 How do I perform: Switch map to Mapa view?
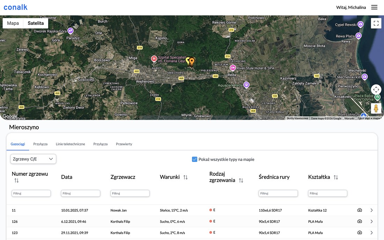click(13, 23)
